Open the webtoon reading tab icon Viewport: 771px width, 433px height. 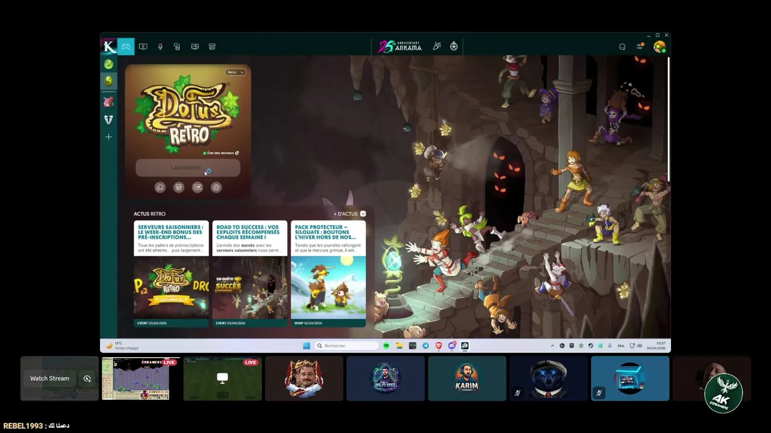(177, 46)
